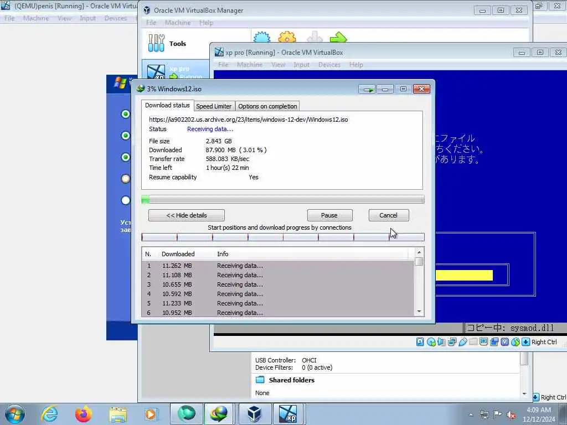Image resolution: width=567 pixels, height=425 pixels.
Task: Select connection row with 10.952 MB
Action: click(278, 313)
